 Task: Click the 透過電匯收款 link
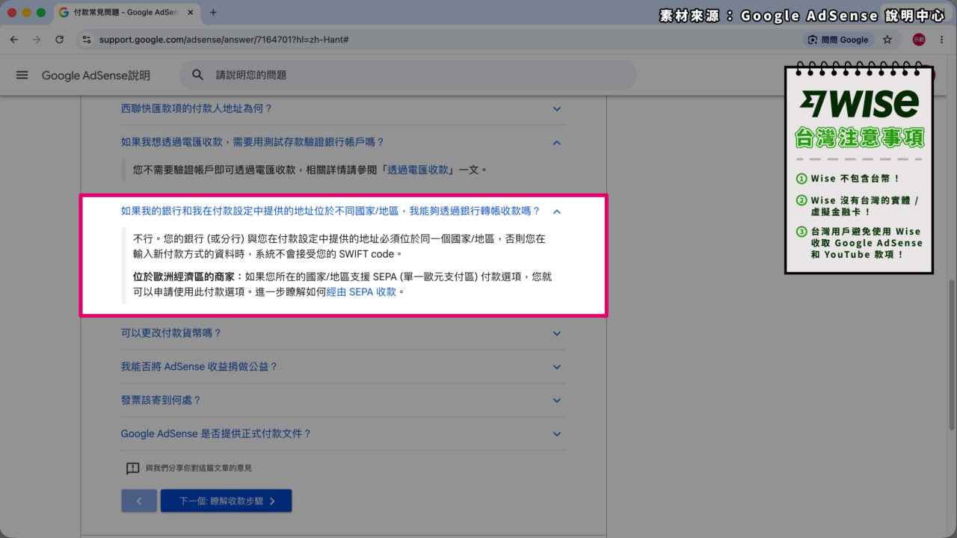tap(418, 170)
